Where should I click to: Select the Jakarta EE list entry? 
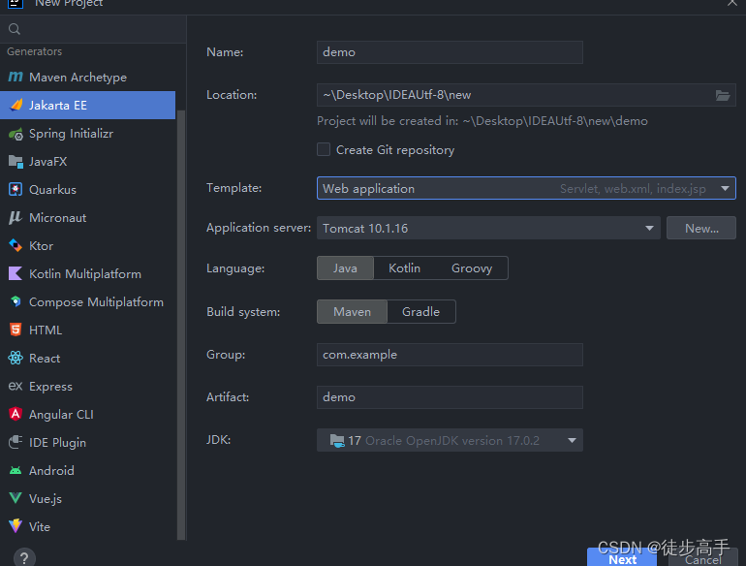tap(88, 106)
